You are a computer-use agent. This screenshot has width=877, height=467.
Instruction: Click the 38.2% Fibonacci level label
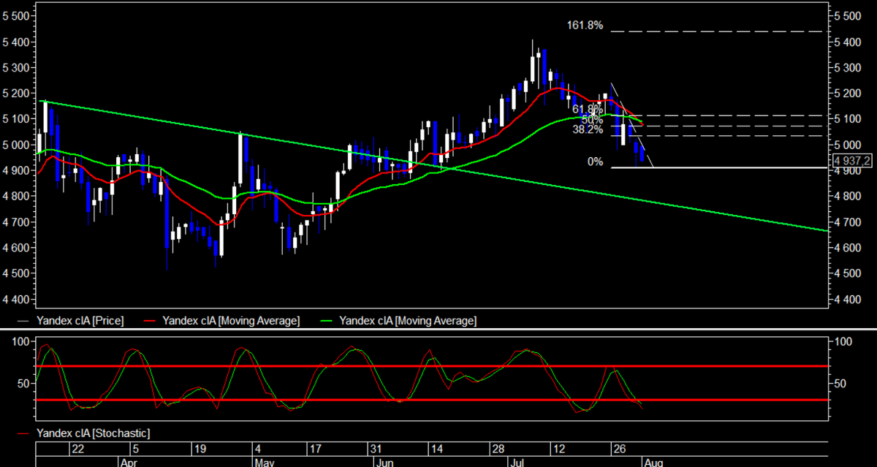588,129
